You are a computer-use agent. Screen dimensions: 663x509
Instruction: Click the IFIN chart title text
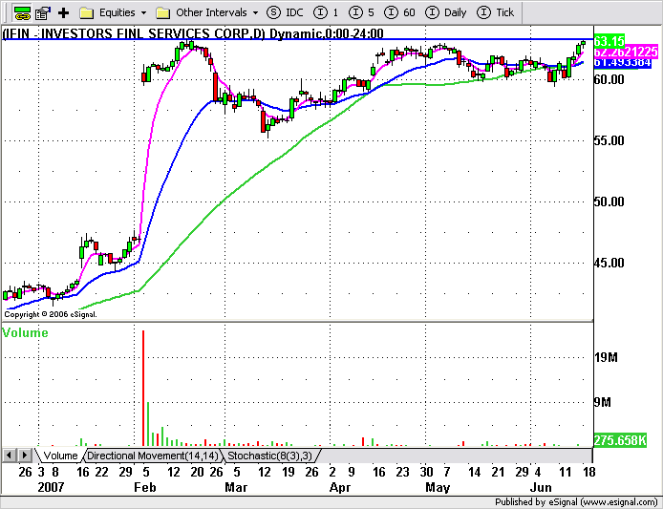193,33
